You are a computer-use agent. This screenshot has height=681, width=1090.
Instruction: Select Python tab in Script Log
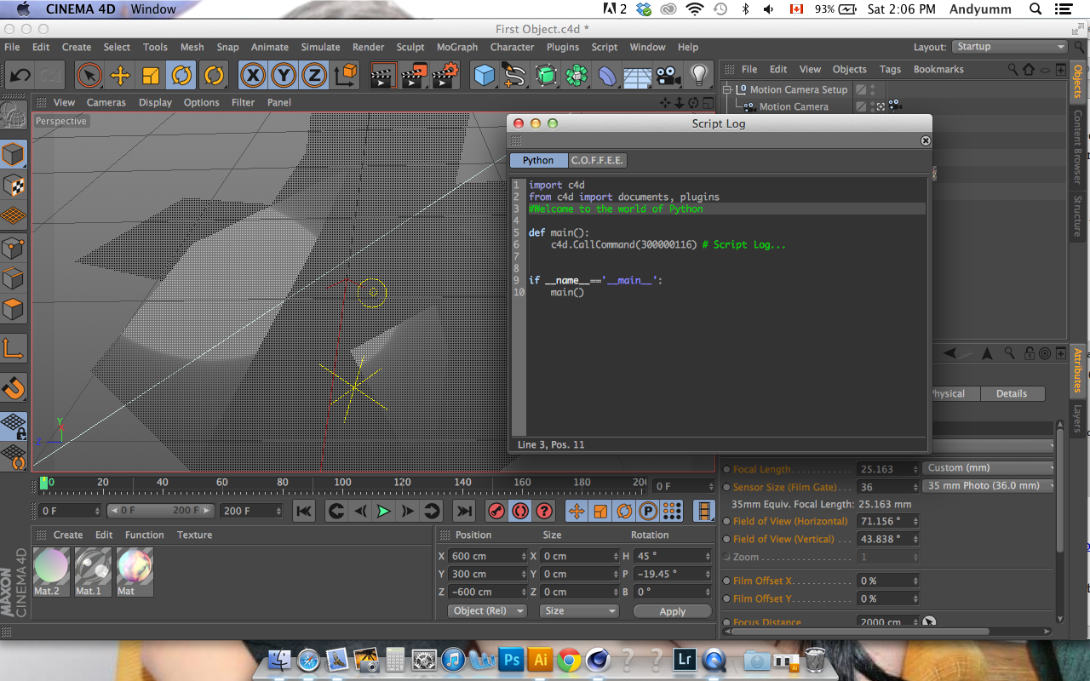pos(538,160)
